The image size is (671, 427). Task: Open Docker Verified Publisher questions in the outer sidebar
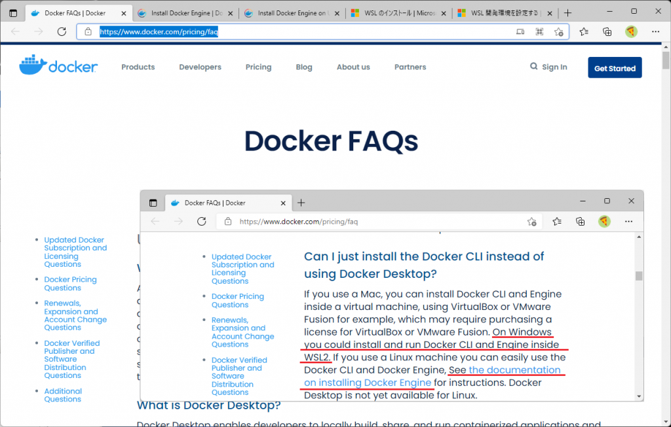click(x=72, y=359)
